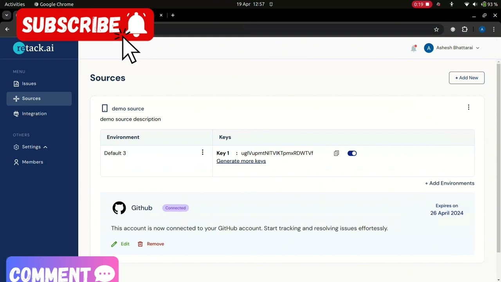Open battery status indicator
Image resolution: width=501 pixels, height=282 pixels.
tap(490, 4)
